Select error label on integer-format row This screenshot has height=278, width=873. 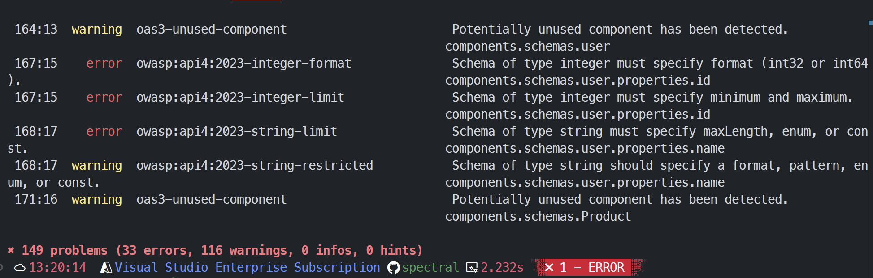click(104, 64)
